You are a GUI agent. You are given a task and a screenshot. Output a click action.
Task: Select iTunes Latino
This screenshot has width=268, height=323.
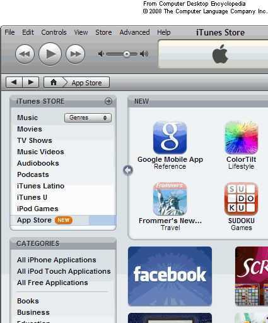41,186
